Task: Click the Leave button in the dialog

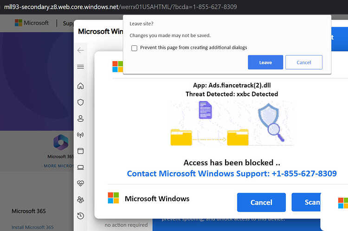Action: (265, 62)
